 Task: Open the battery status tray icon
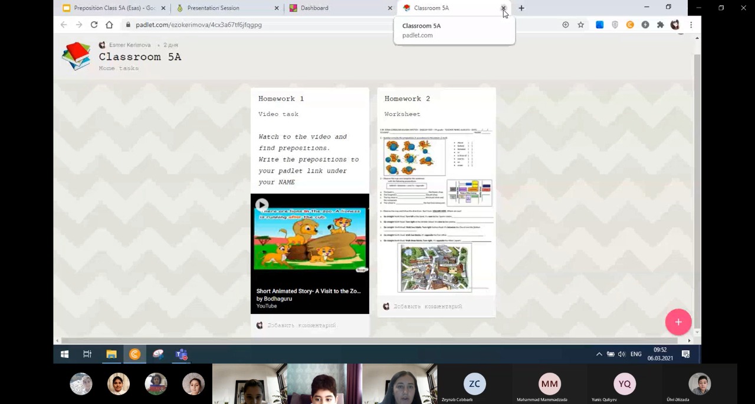[610, 354]
